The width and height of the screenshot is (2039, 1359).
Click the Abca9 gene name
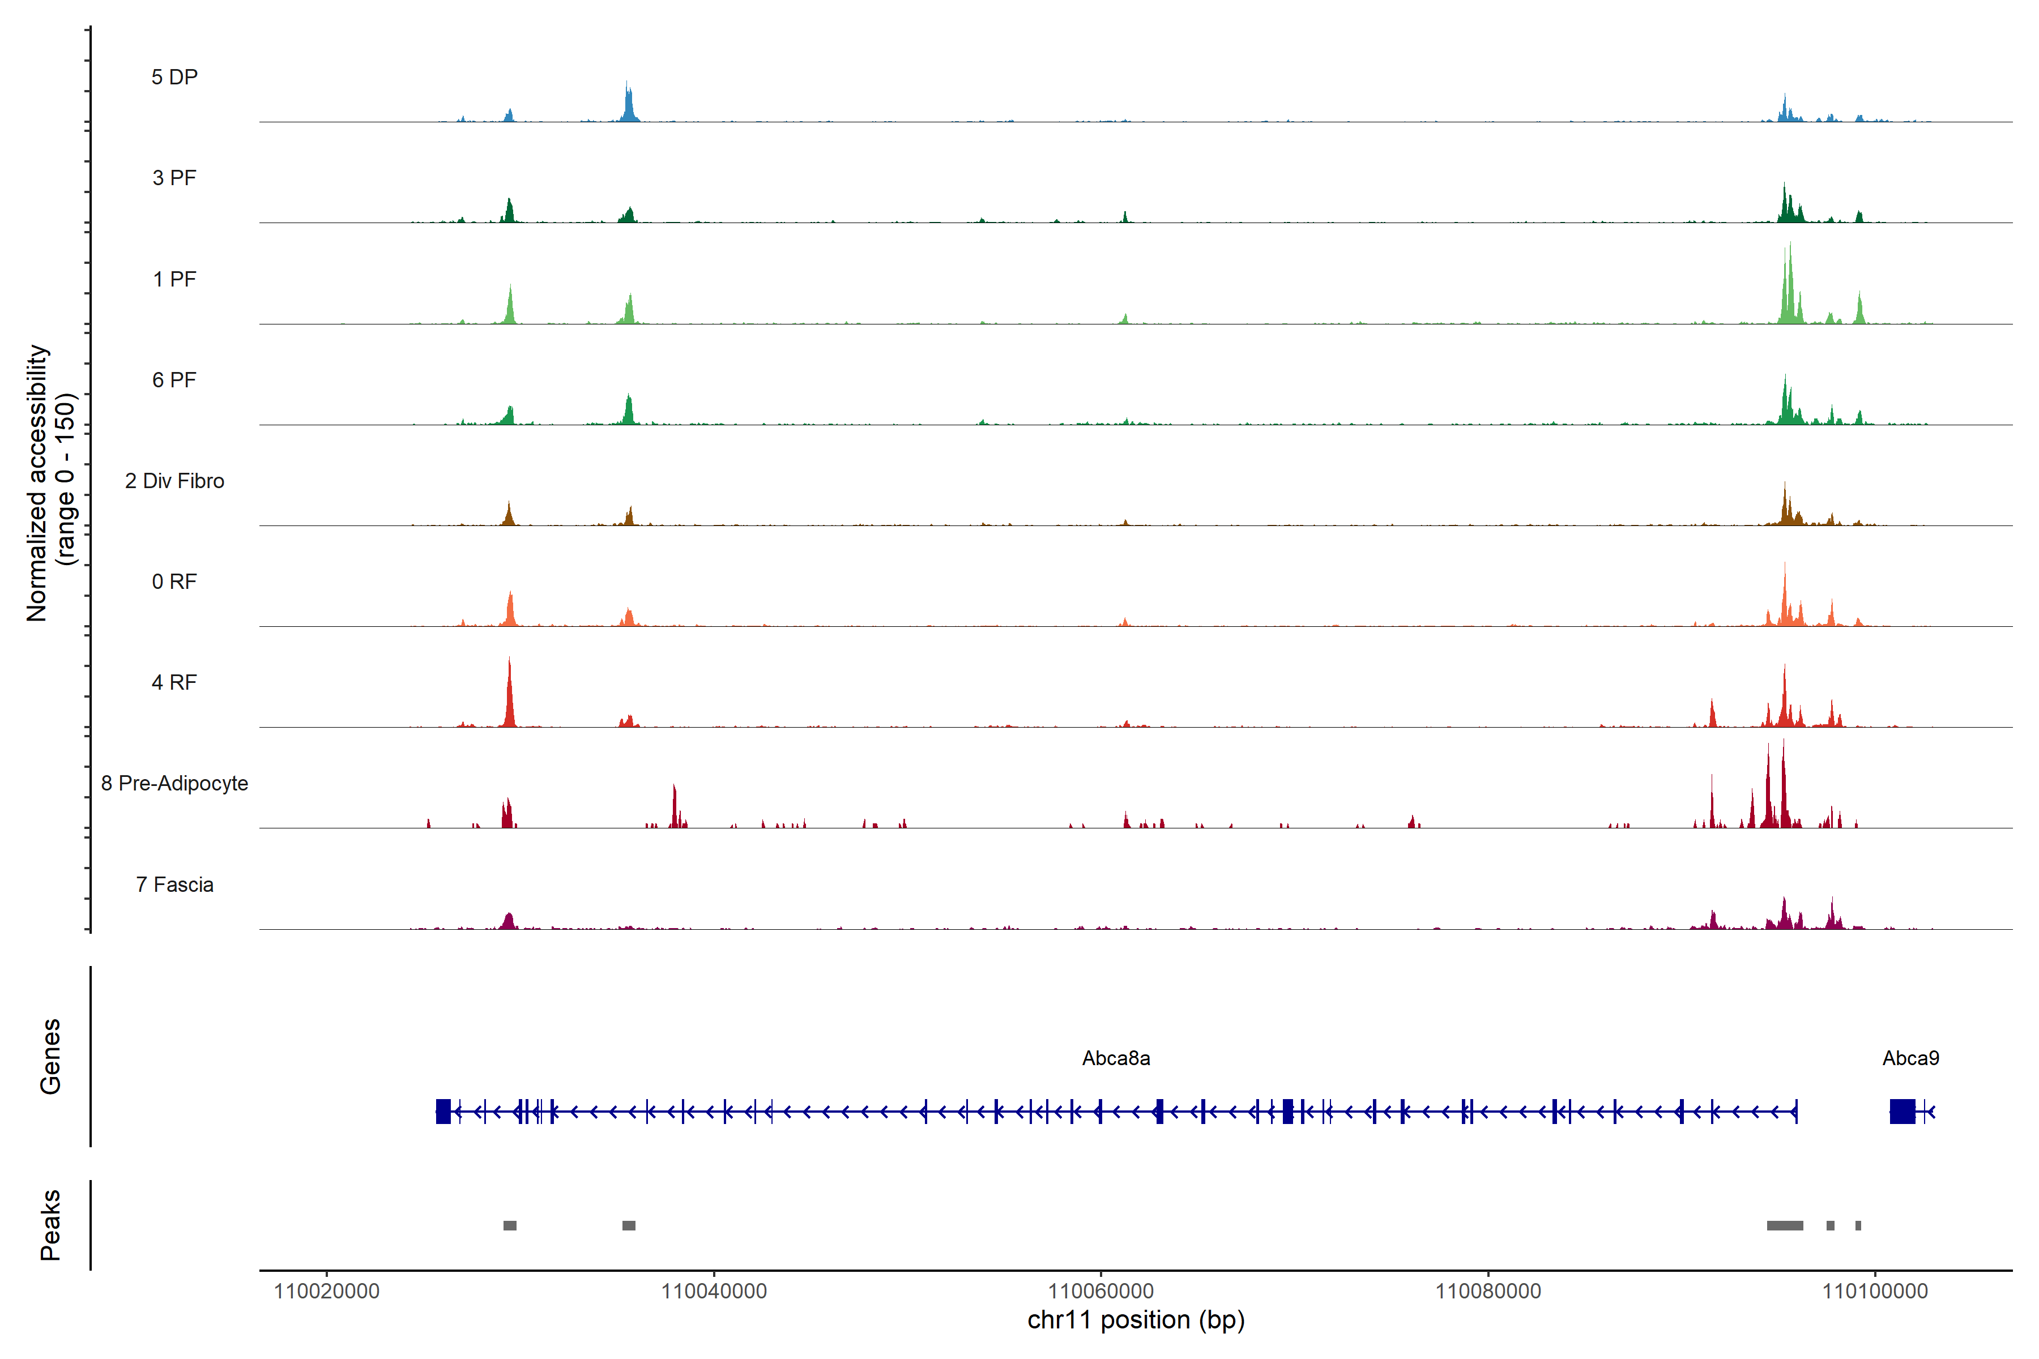click(1910, 1058)
